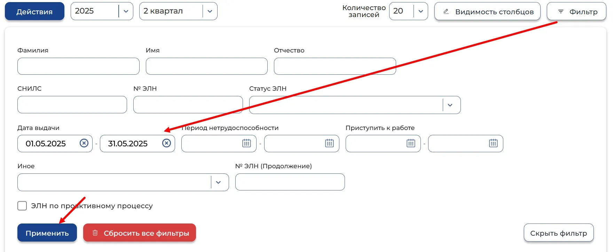Open calendar for return-to-work end date

point(494,143)
